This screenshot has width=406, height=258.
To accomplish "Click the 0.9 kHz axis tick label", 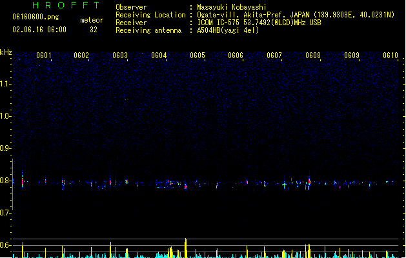I will [5, 148].
